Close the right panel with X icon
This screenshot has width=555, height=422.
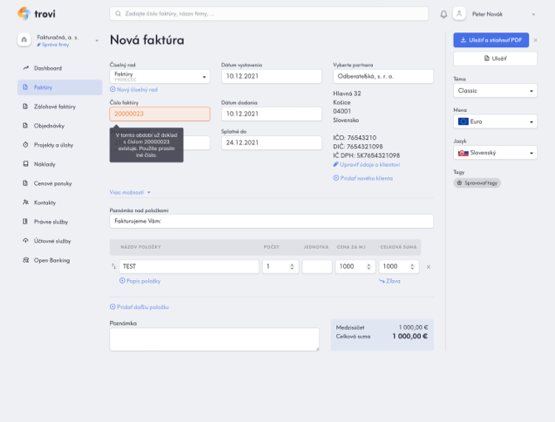point(535,40)
